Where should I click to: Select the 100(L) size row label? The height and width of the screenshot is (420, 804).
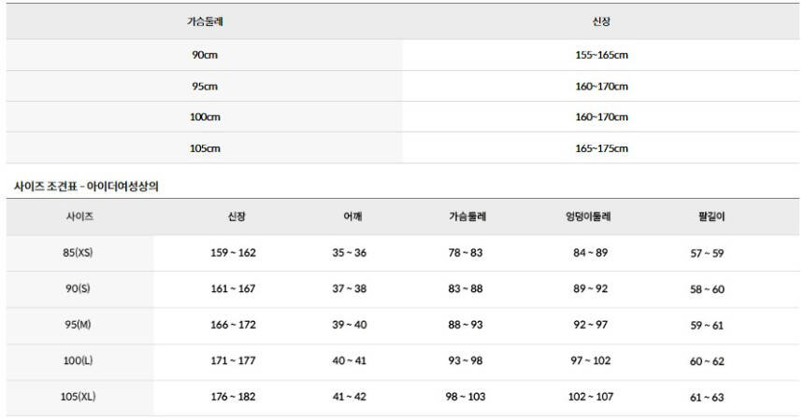point(79,360)
